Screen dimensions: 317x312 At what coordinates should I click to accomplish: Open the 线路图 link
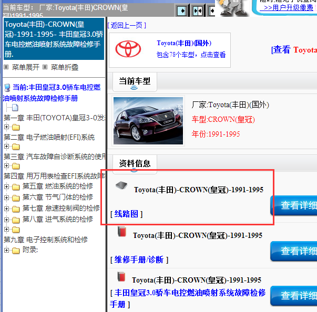coord(126,214)
